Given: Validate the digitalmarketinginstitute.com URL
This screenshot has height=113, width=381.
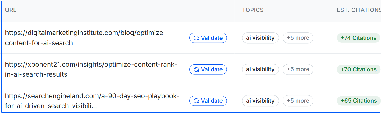Looking at the screenshot, I should tap(208, 38).
